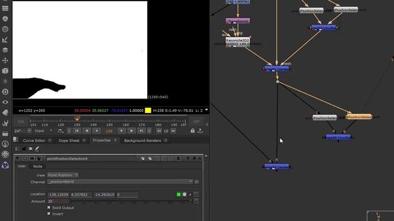Select the orange highlighted PositionSelect node

[358, 117]
